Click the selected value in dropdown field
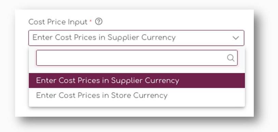 pyautogui.click(x=104, y=38)
